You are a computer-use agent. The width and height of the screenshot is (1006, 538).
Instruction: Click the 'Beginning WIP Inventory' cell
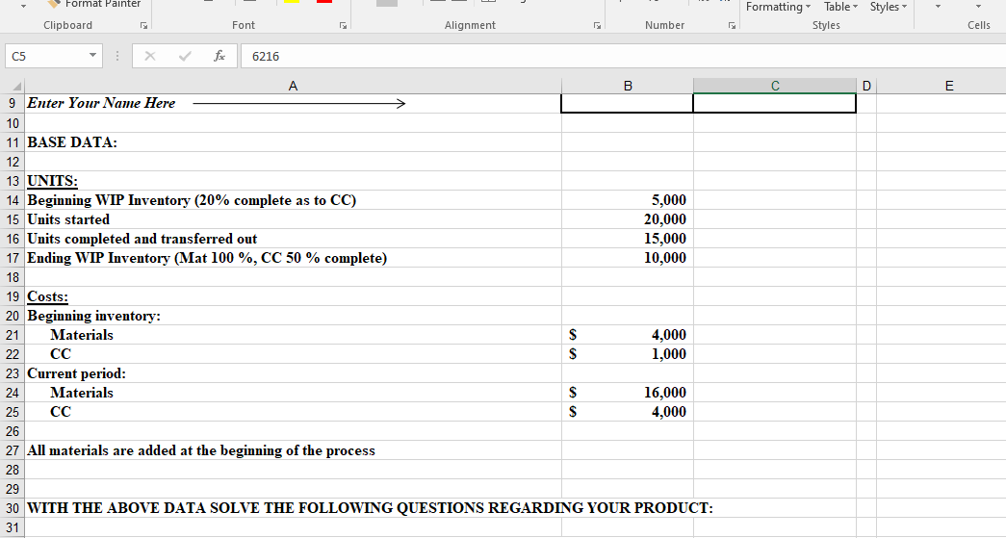[293, 200]
